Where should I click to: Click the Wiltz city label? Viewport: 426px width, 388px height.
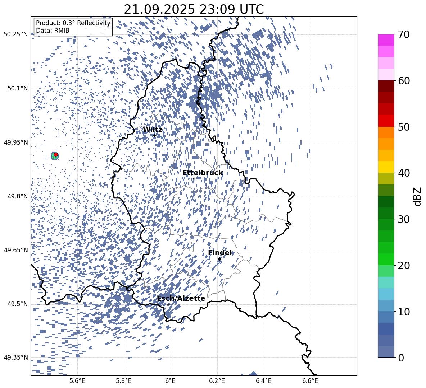153,130
